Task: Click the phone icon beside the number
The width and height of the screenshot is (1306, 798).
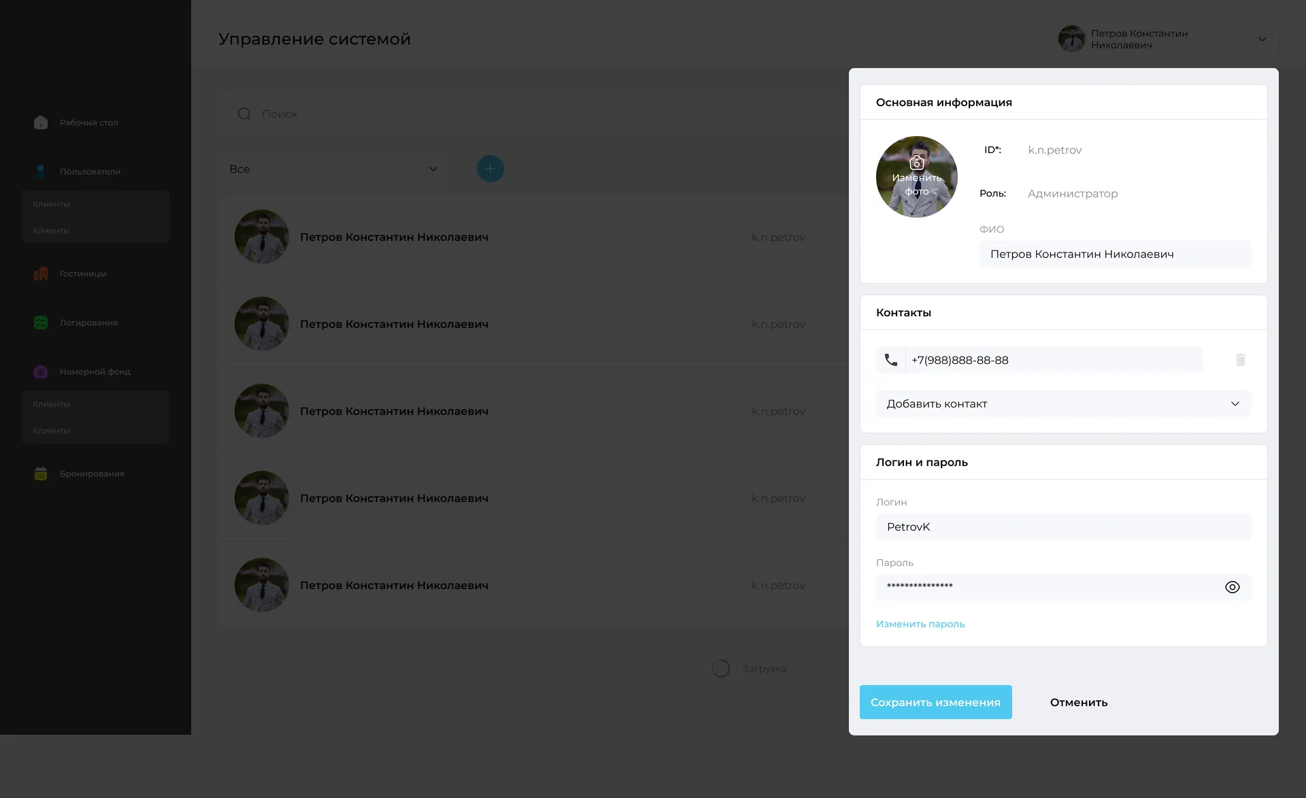Action: 891,360
